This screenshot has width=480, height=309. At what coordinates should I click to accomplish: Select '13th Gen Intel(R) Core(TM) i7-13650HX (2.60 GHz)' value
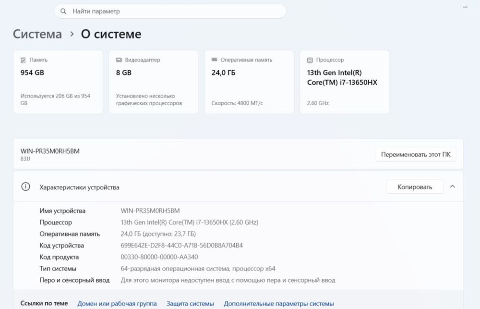point(190,222)
